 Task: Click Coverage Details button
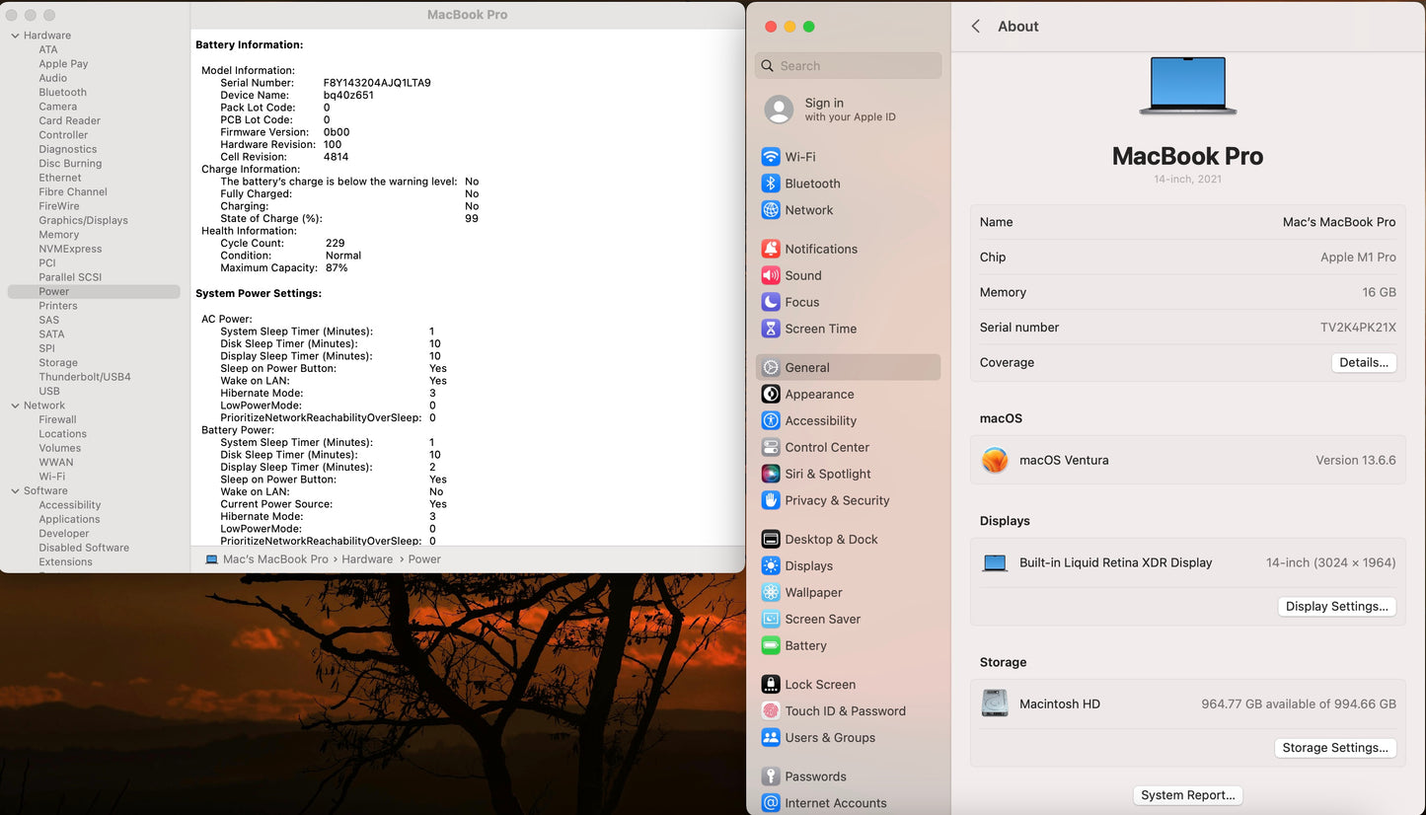pos(1364,362)
